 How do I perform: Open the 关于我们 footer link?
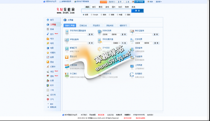(x=84, y=115)
